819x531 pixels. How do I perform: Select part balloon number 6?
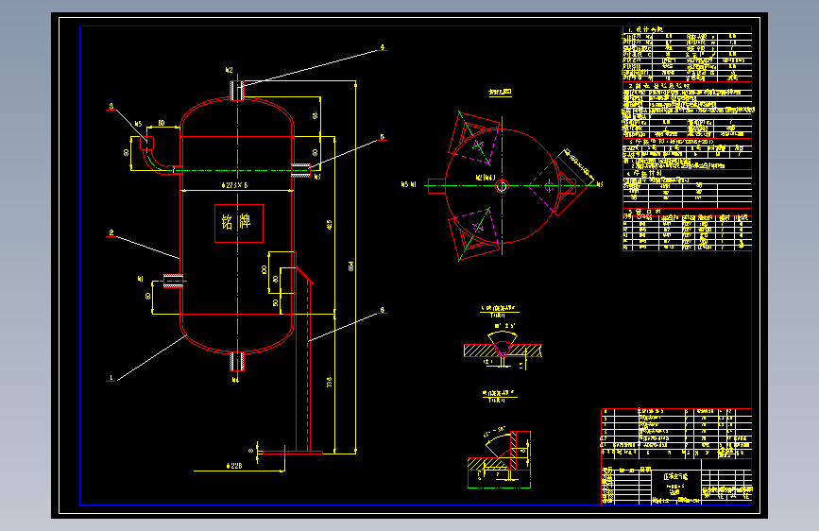coord(383,311)
